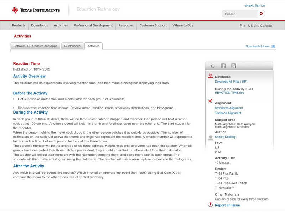Open author Shirley Koelling's link
285x213 pixels.
pyautogui.click(x=225, y=137)
